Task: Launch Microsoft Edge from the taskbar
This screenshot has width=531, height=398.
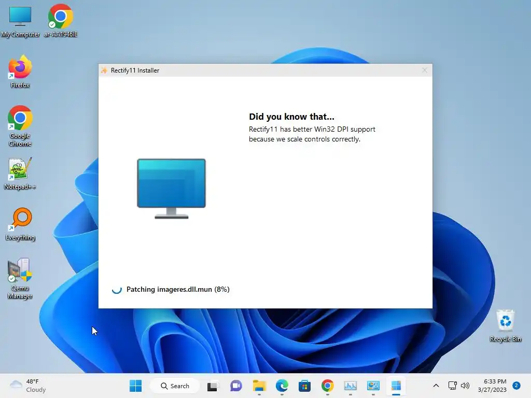Action: (x=282, y=386)
